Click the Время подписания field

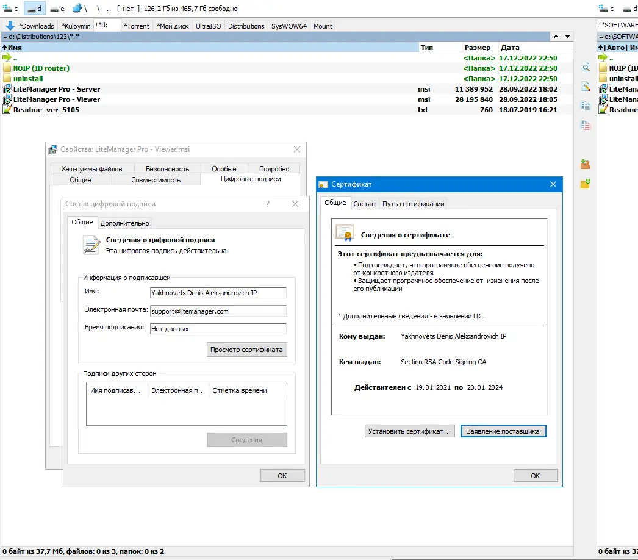pos(218,328)
